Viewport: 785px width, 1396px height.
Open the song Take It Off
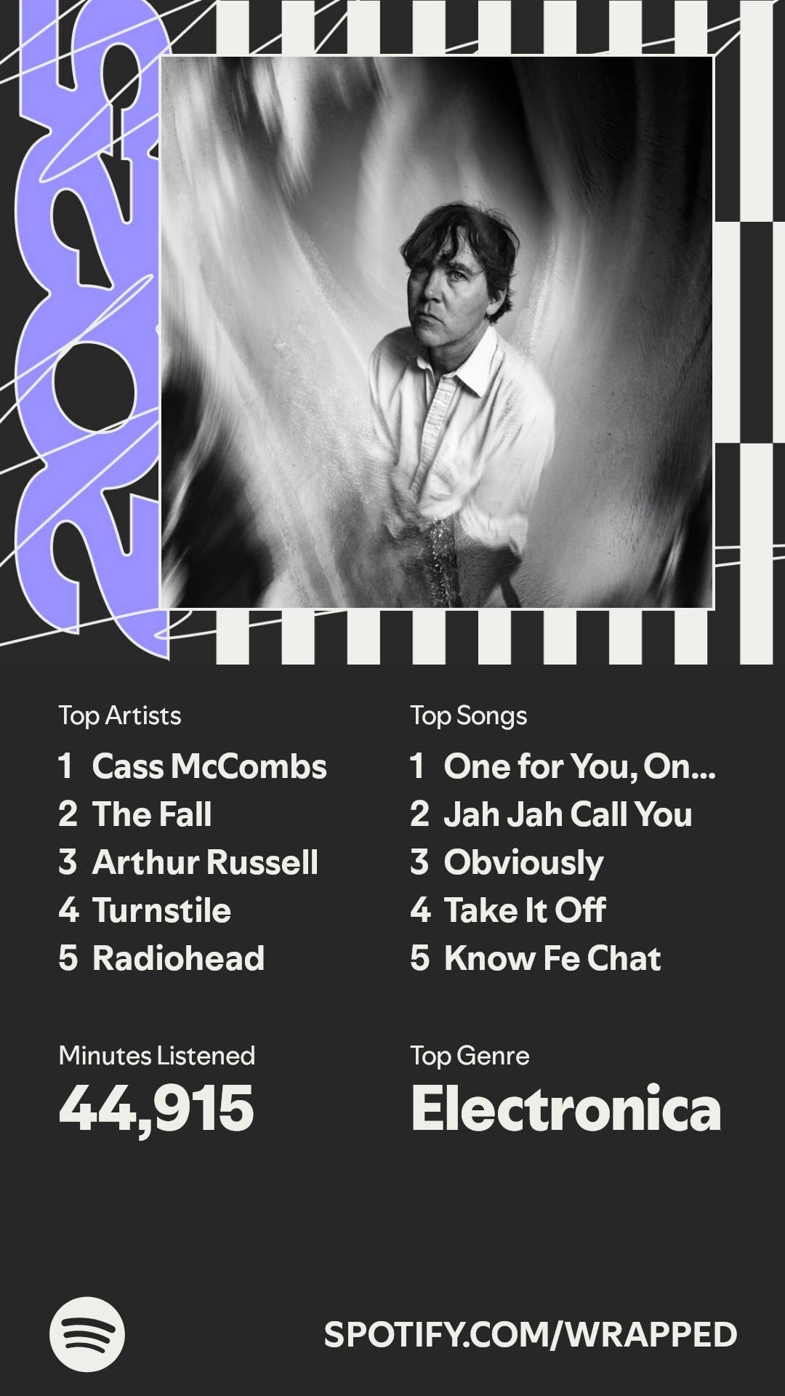[x=525, y=910]
